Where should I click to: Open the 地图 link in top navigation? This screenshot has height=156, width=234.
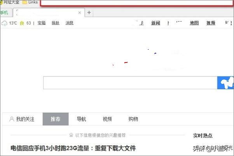(194, 23)
